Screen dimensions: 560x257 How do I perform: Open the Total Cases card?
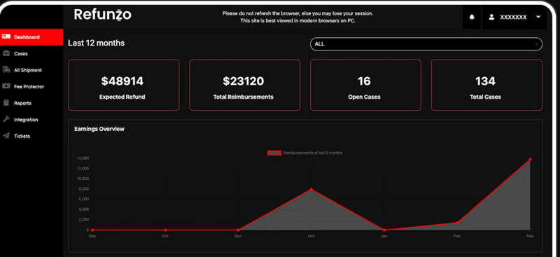tap(486, 85)
